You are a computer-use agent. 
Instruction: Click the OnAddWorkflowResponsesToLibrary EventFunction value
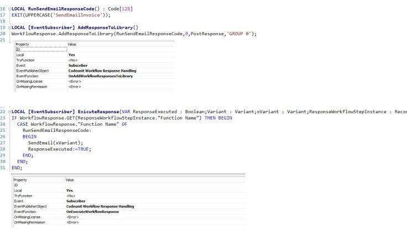(95, 76)
